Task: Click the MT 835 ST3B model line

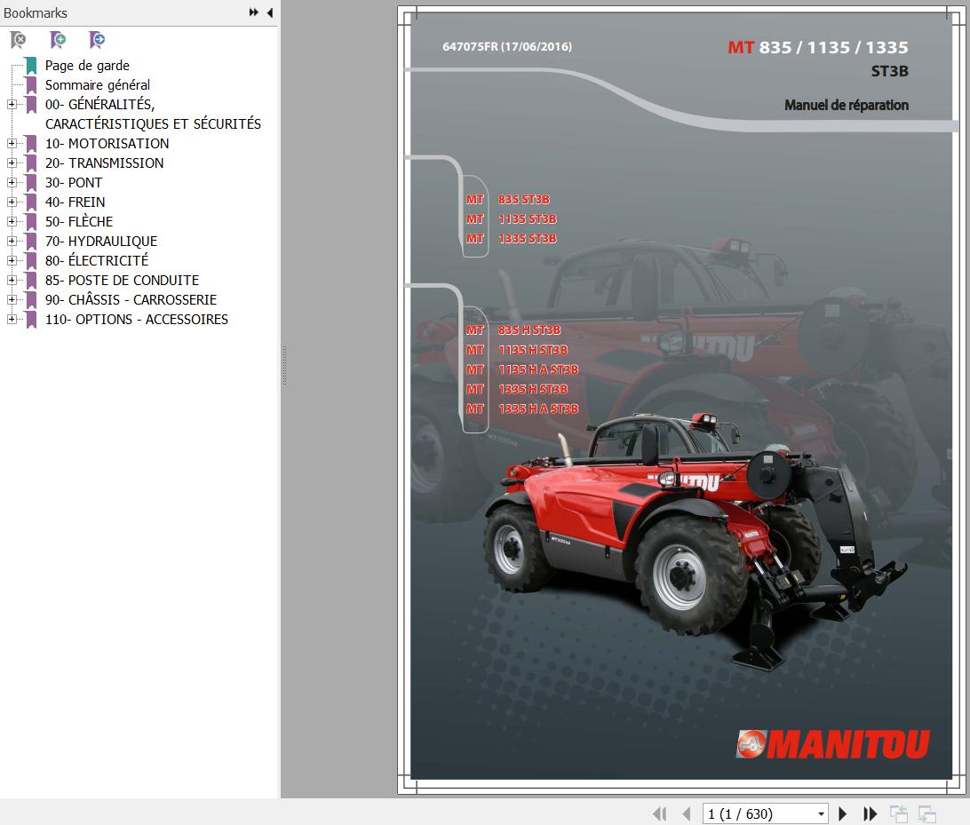Action: 508,199
